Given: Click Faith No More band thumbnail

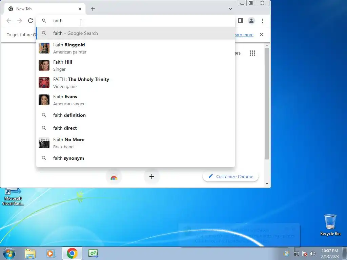Looking at the screenshot, I should (x=44, y=143).
